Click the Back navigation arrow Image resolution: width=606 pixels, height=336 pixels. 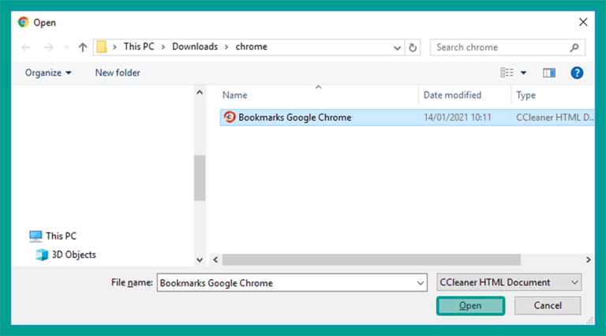[x=26, y=47]
